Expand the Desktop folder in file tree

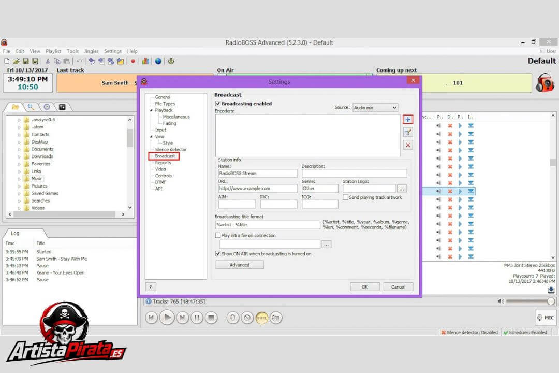(x=19, y=142)
